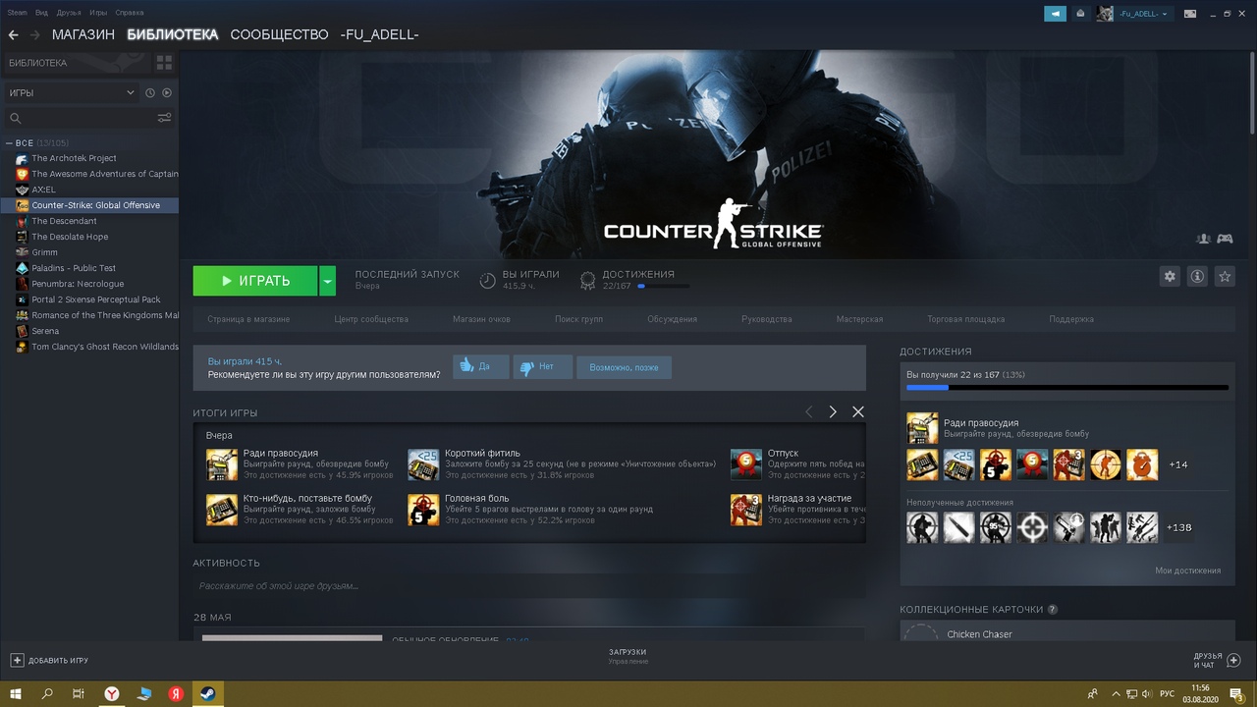Open the Игры menu
The width and height of the screenshot is (1257, 707).
click(x=98, y=13)
